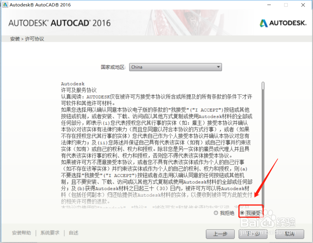
Task: Click the 国家或地区 label
Action: (113, 67)
